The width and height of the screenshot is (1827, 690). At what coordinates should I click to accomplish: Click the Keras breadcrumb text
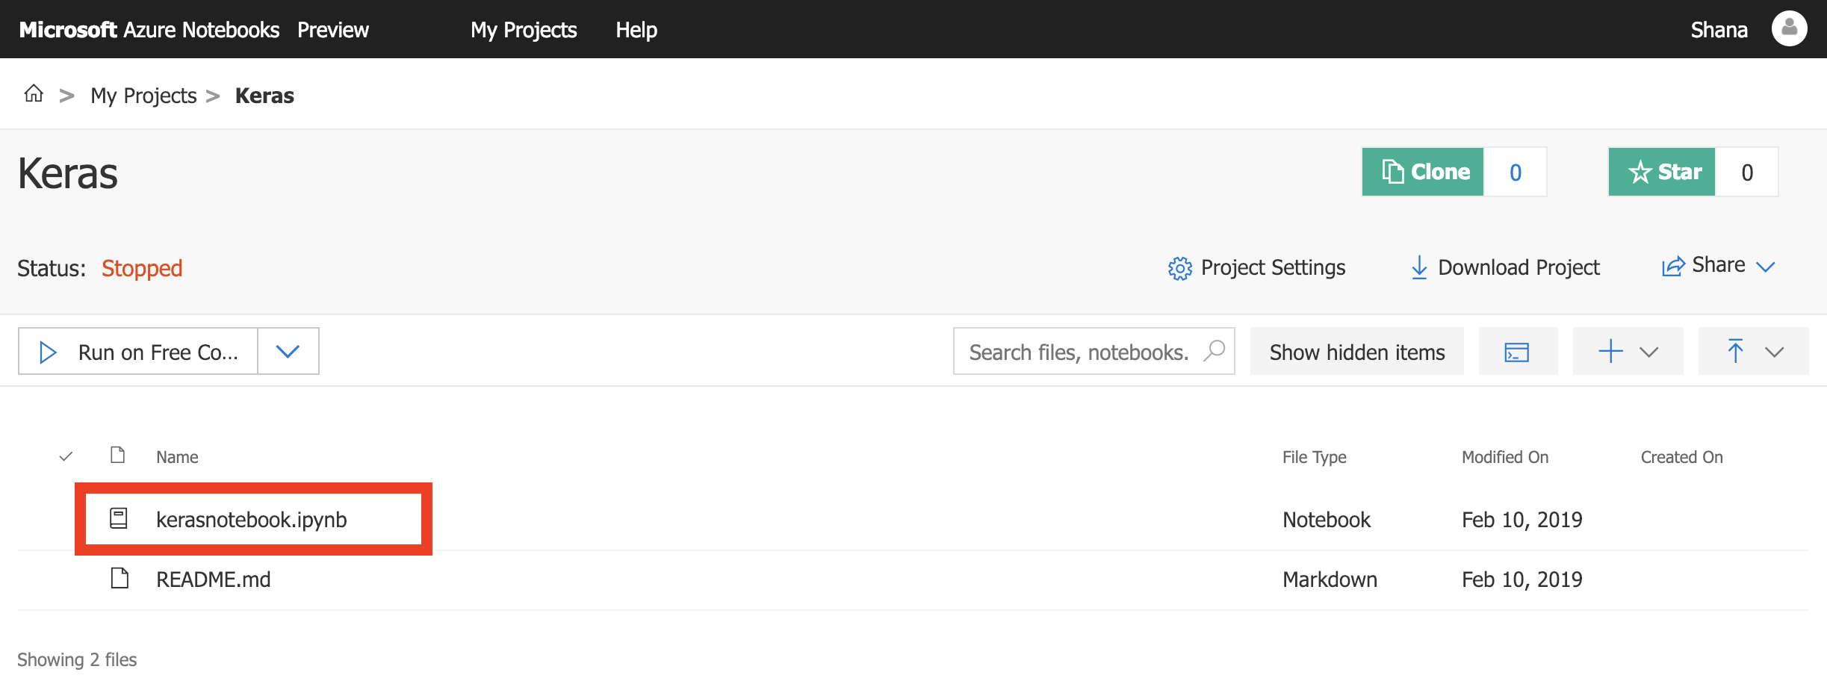(x=264, y=96)
